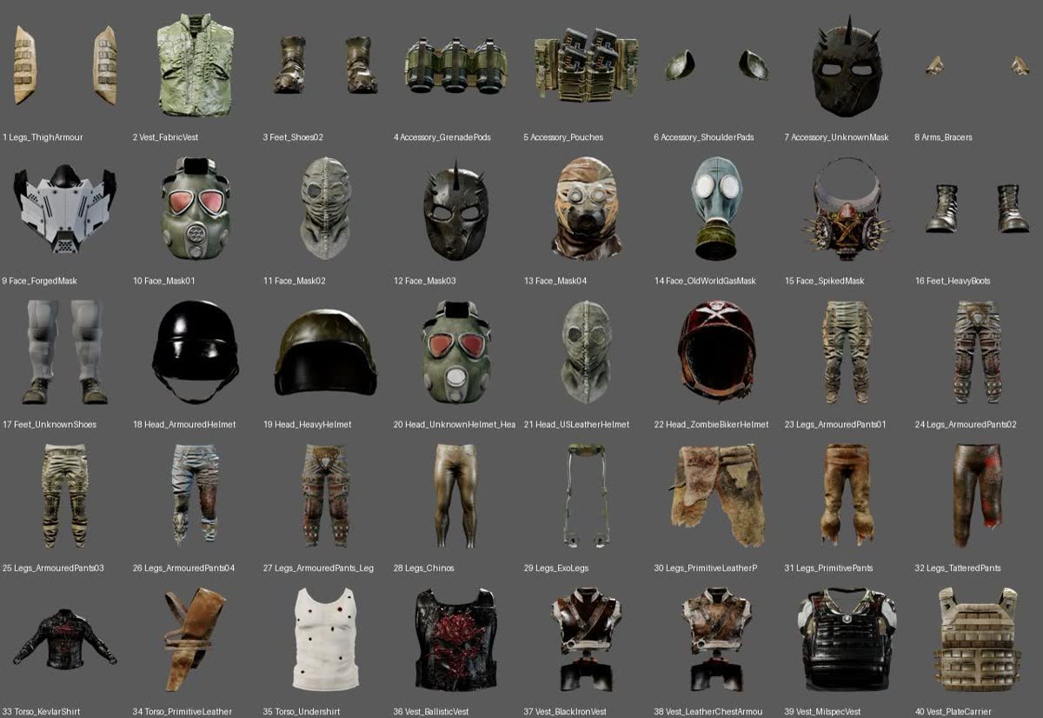
Task: Select the Accessory_ShoulderPads icon
Action: click(717, 65)
